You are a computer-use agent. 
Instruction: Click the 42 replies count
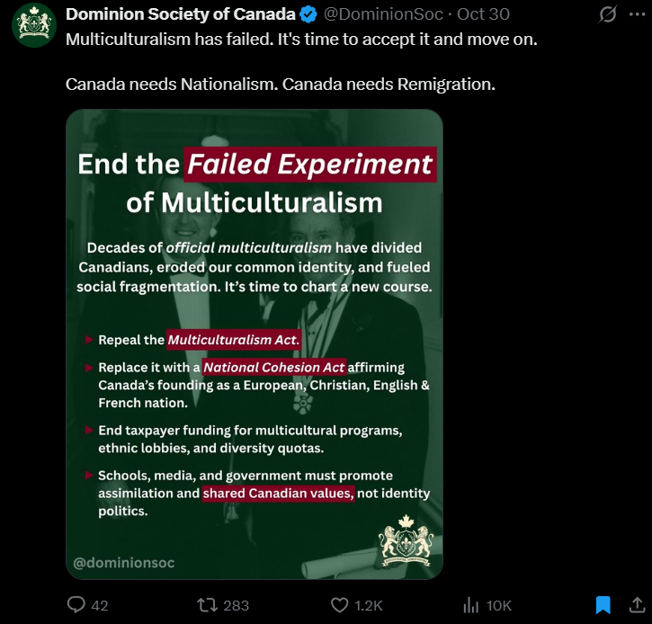point(99,605)
